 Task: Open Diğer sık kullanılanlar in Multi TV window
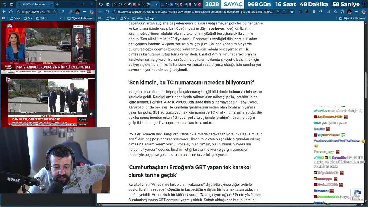(80, 18)
